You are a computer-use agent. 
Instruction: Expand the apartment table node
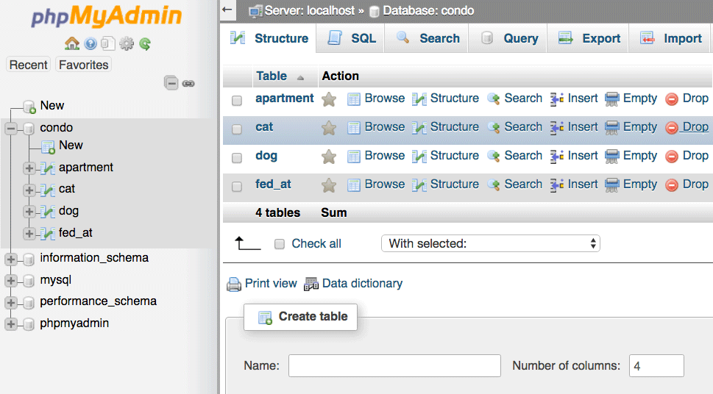point(29,168)
